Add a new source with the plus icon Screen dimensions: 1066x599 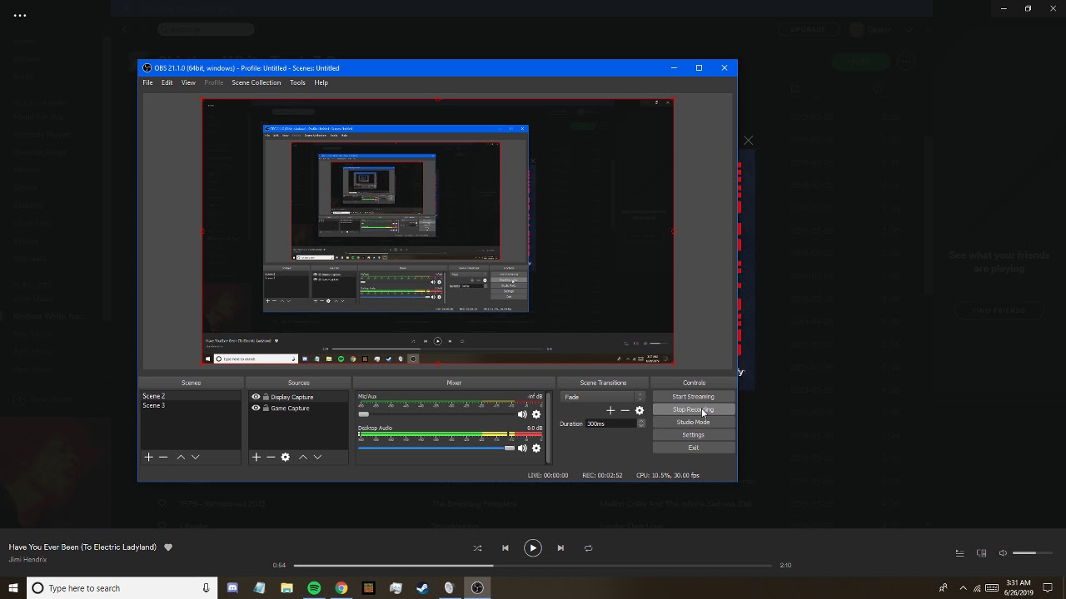pos(257,457)
